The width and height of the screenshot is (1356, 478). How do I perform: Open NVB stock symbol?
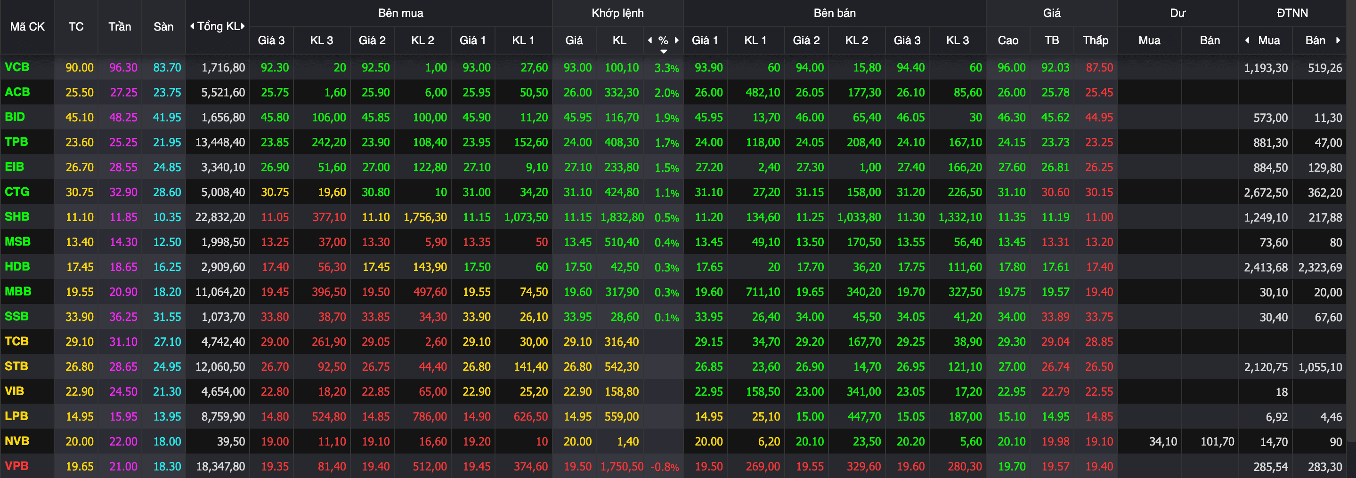tap(17, 441)
